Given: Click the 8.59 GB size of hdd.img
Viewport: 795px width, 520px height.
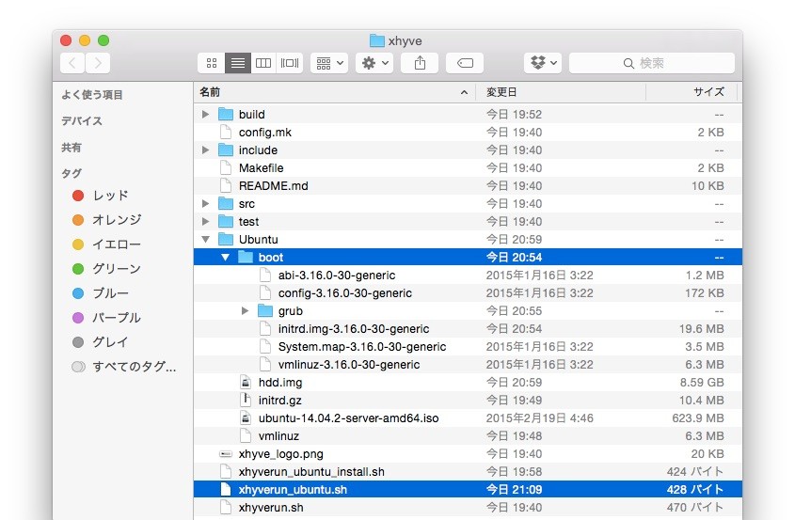Looking at the screenshot, I should point(702,382).
